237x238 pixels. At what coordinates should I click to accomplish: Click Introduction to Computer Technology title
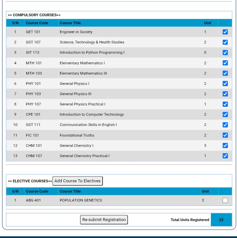click(x=92, y=114)
